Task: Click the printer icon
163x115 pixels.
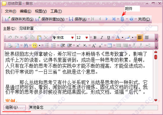Action: [10, 46]
